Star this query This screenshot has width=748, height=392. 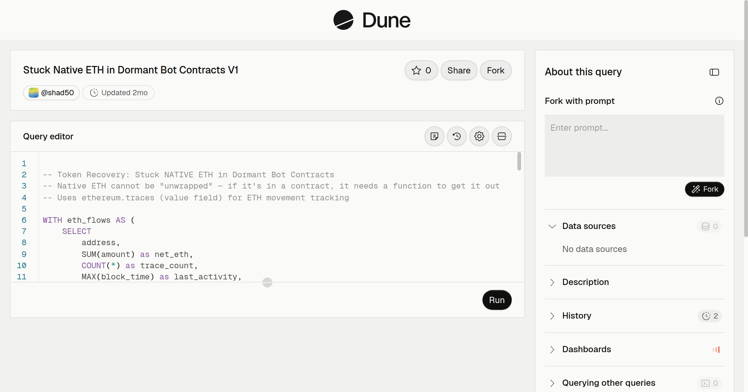tap(421, 70)
